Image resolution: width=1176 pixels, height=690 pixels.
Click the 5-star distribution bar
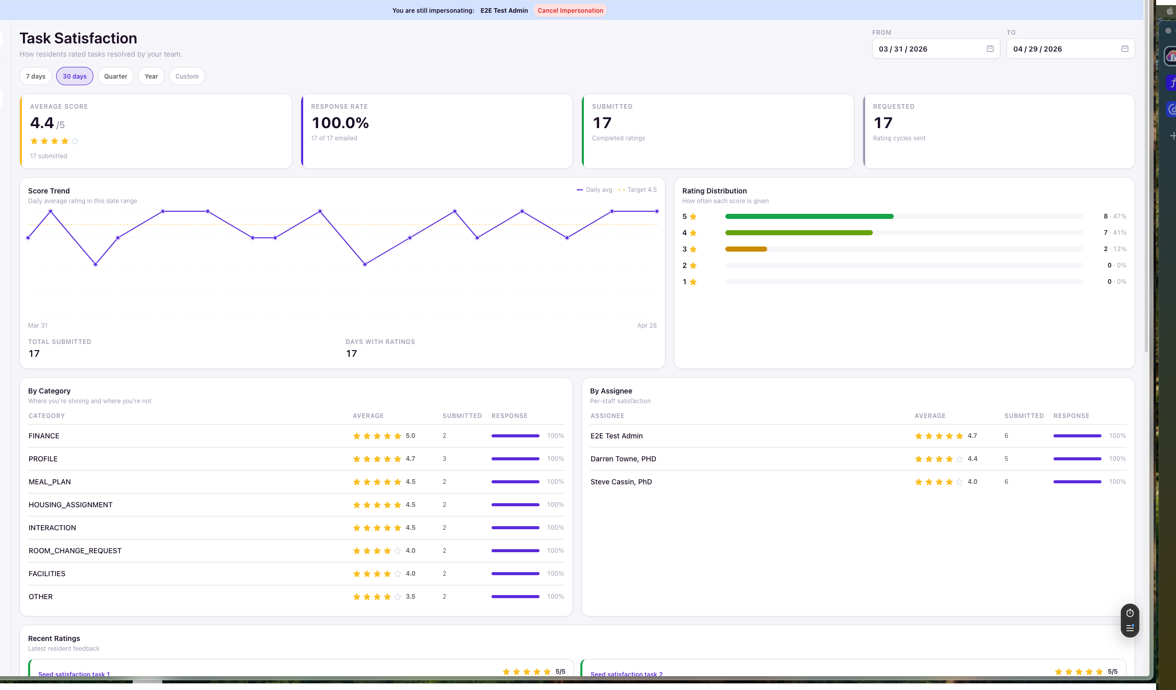[809, 216]
